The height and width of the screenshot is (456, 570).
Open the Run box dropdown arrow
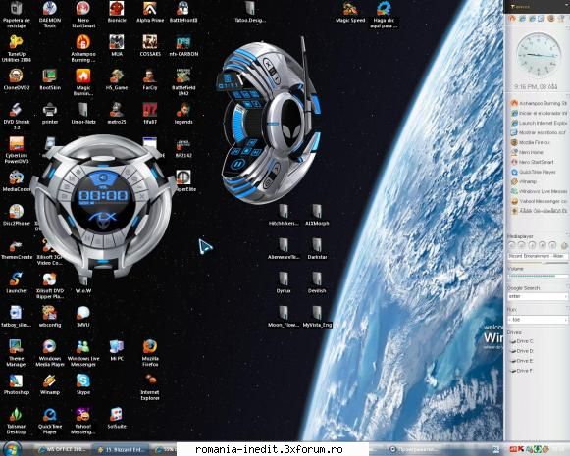(566, 320)
